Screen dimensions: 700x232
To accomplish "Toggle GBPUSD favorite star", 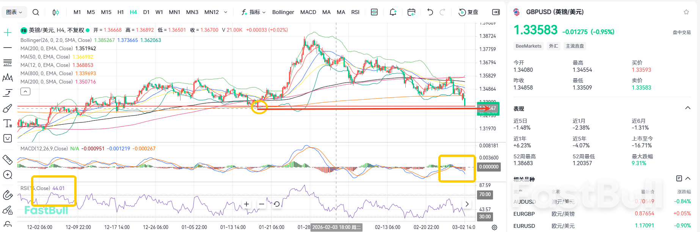I will [686, 12].
